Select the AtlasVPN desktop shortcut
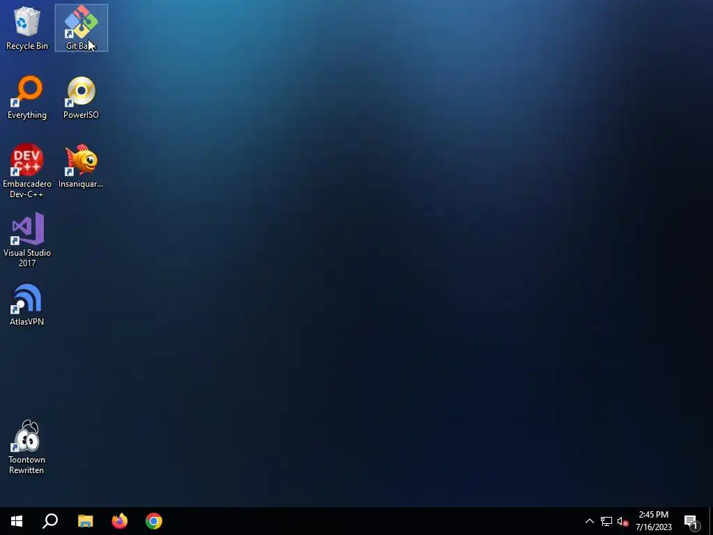Viewport: 713px width, 535px height. [27, 304]
